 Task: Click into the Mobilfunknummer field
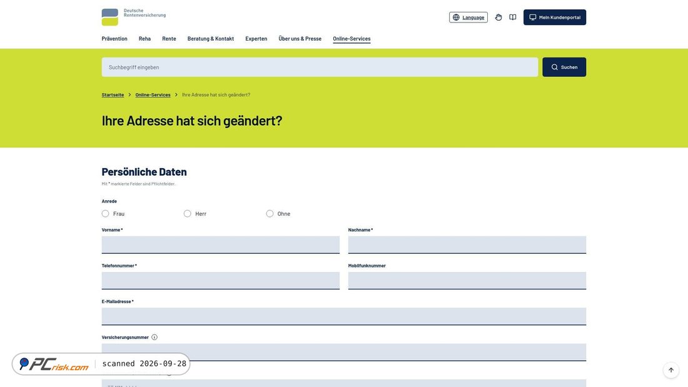click(467, 281)
